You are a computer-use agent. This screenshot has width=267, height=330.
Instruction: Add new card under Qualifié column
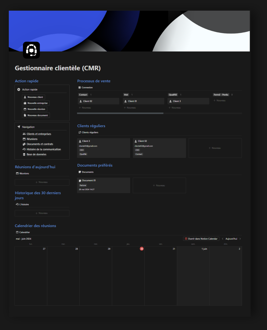point(175,108)
